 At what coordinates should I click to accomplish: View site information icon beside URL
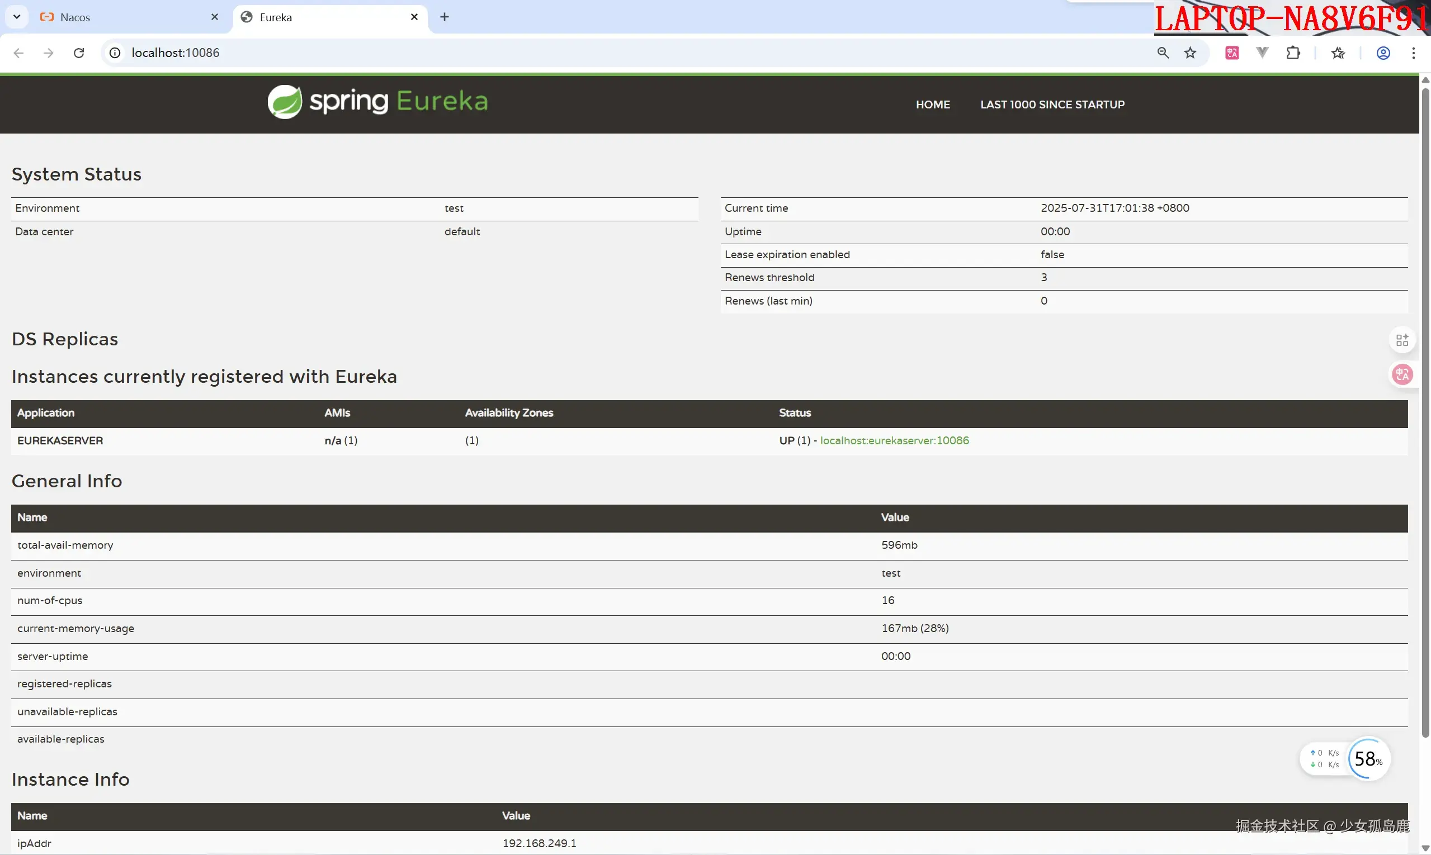click(115, 53)
